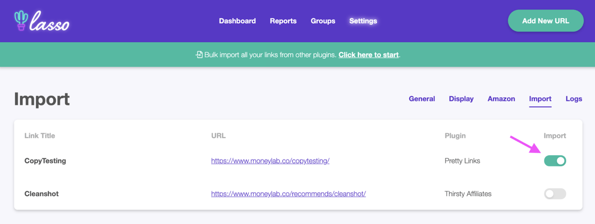Viewport: 595px width, 224px height.
Task: Open the Reports page
Action: click(x=283, y=21)
